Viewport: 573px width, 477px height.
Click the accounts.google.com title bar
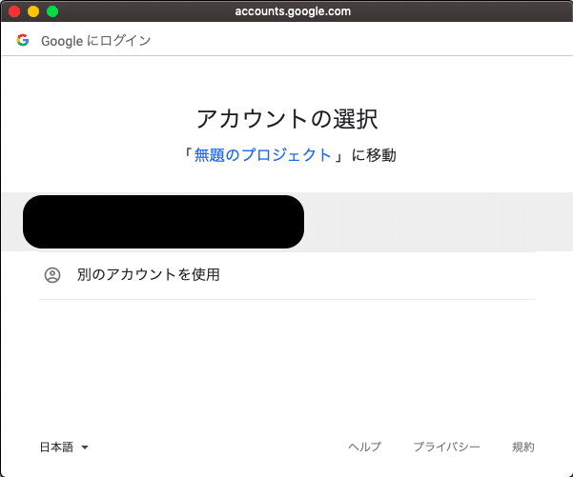pyautogui.click(x=292, y=11)
